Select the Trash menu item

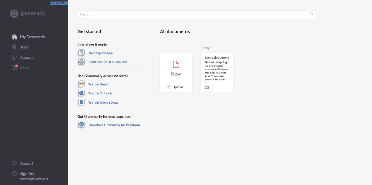(x=25, y=47)
